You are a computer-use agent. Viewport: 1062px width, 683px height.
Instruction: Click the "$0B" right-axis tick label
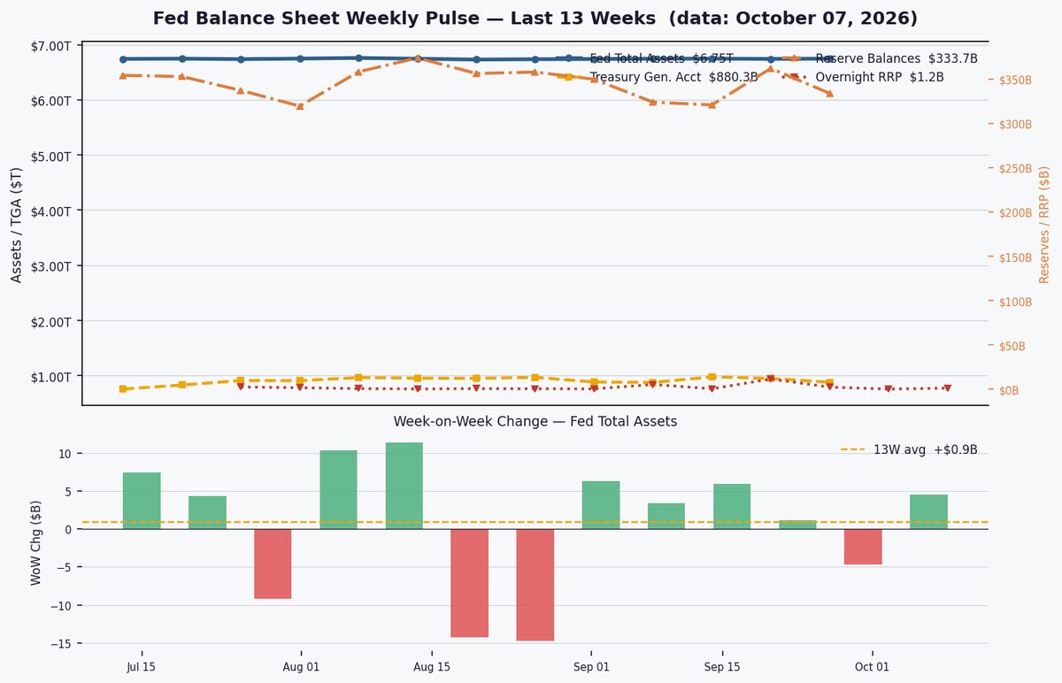click(1010, 390)
